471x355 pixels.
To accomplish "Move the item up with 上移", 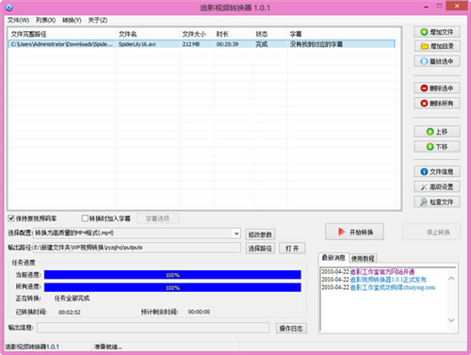I will point(437,132).
